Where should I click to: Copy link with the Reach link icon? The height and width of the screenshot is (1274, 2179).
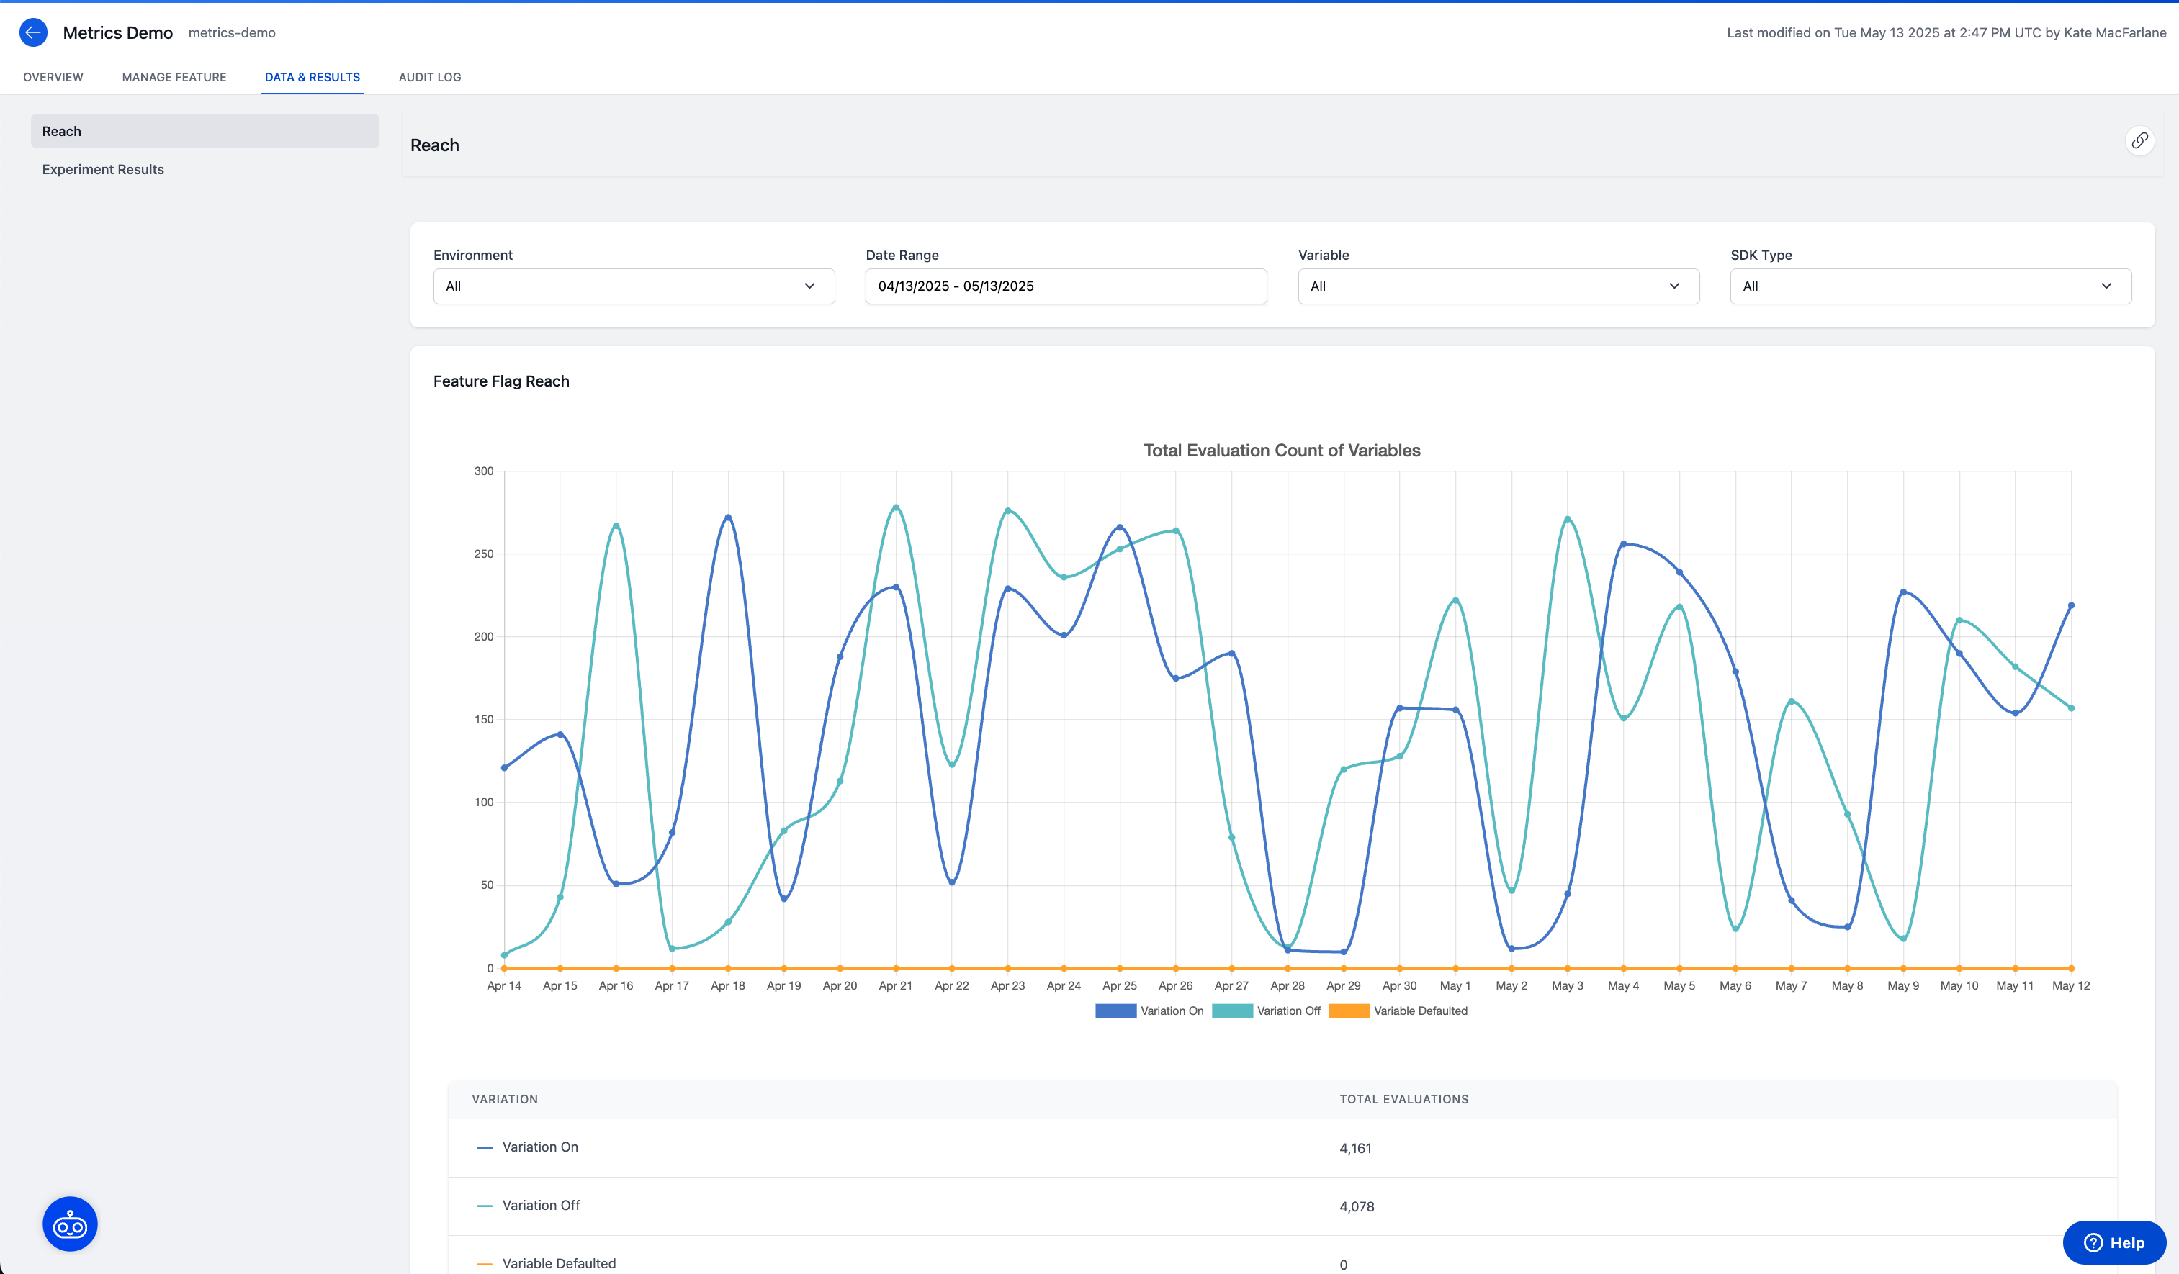click(2139, 140)
